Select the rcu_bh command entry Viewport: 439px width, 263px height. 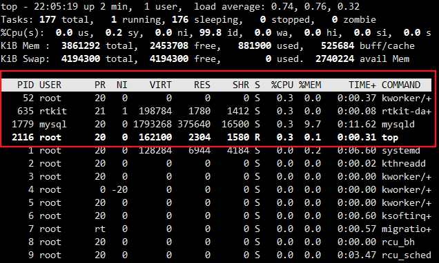398,242
